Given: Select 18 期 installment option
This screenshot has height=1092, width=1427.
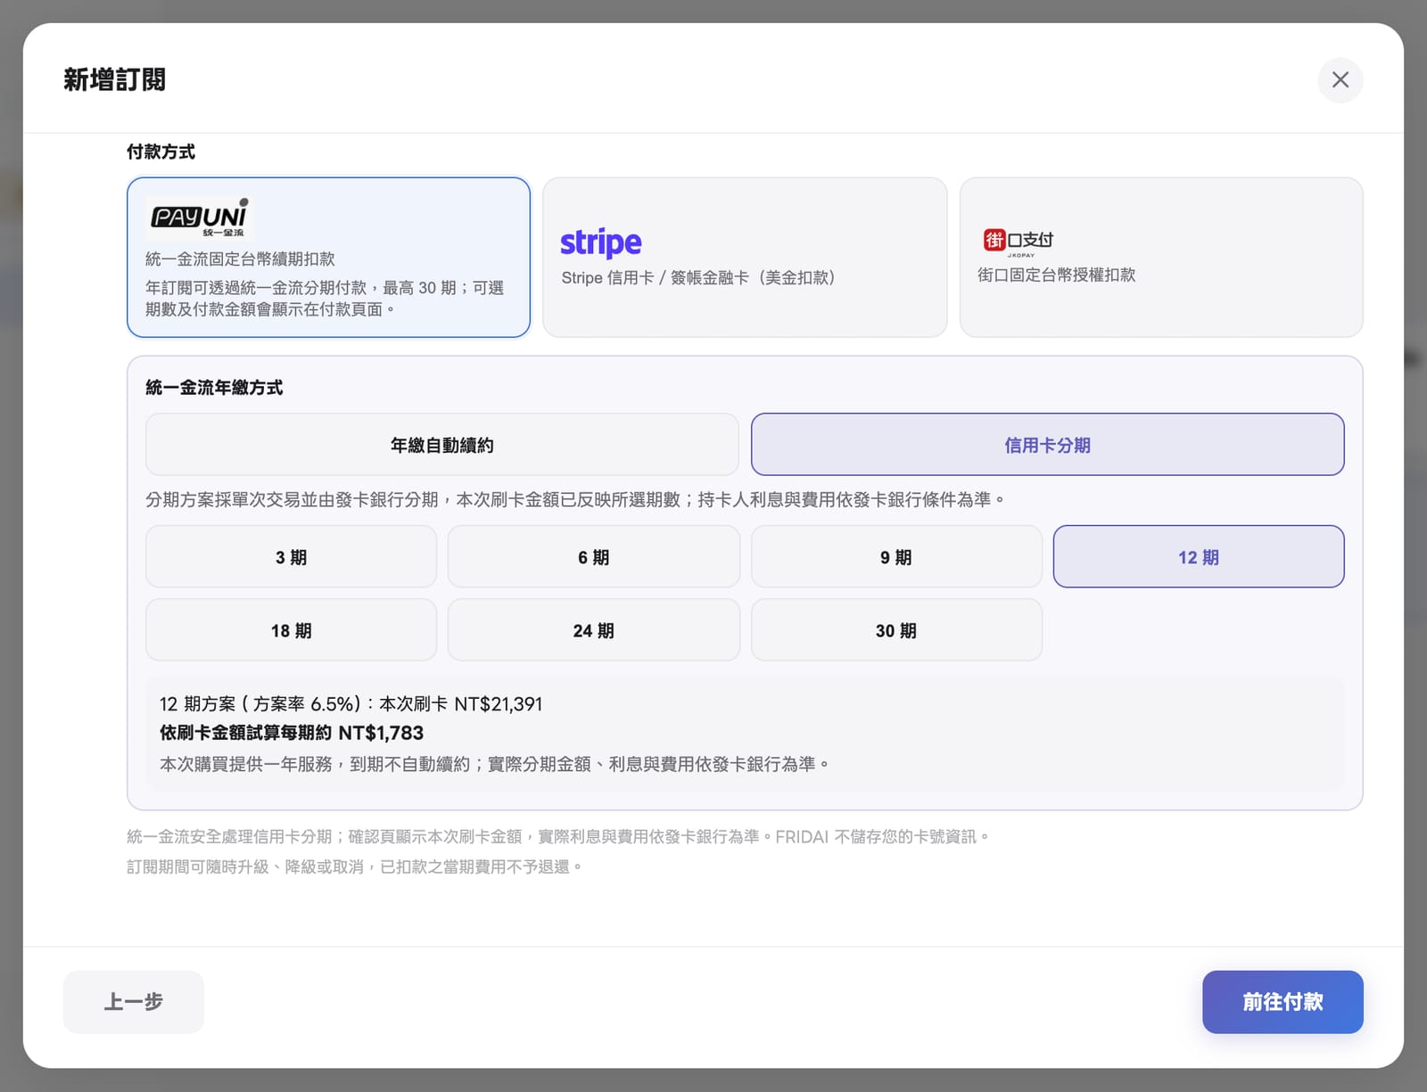Looking at the screenshot, I should (x=291, y=629).
